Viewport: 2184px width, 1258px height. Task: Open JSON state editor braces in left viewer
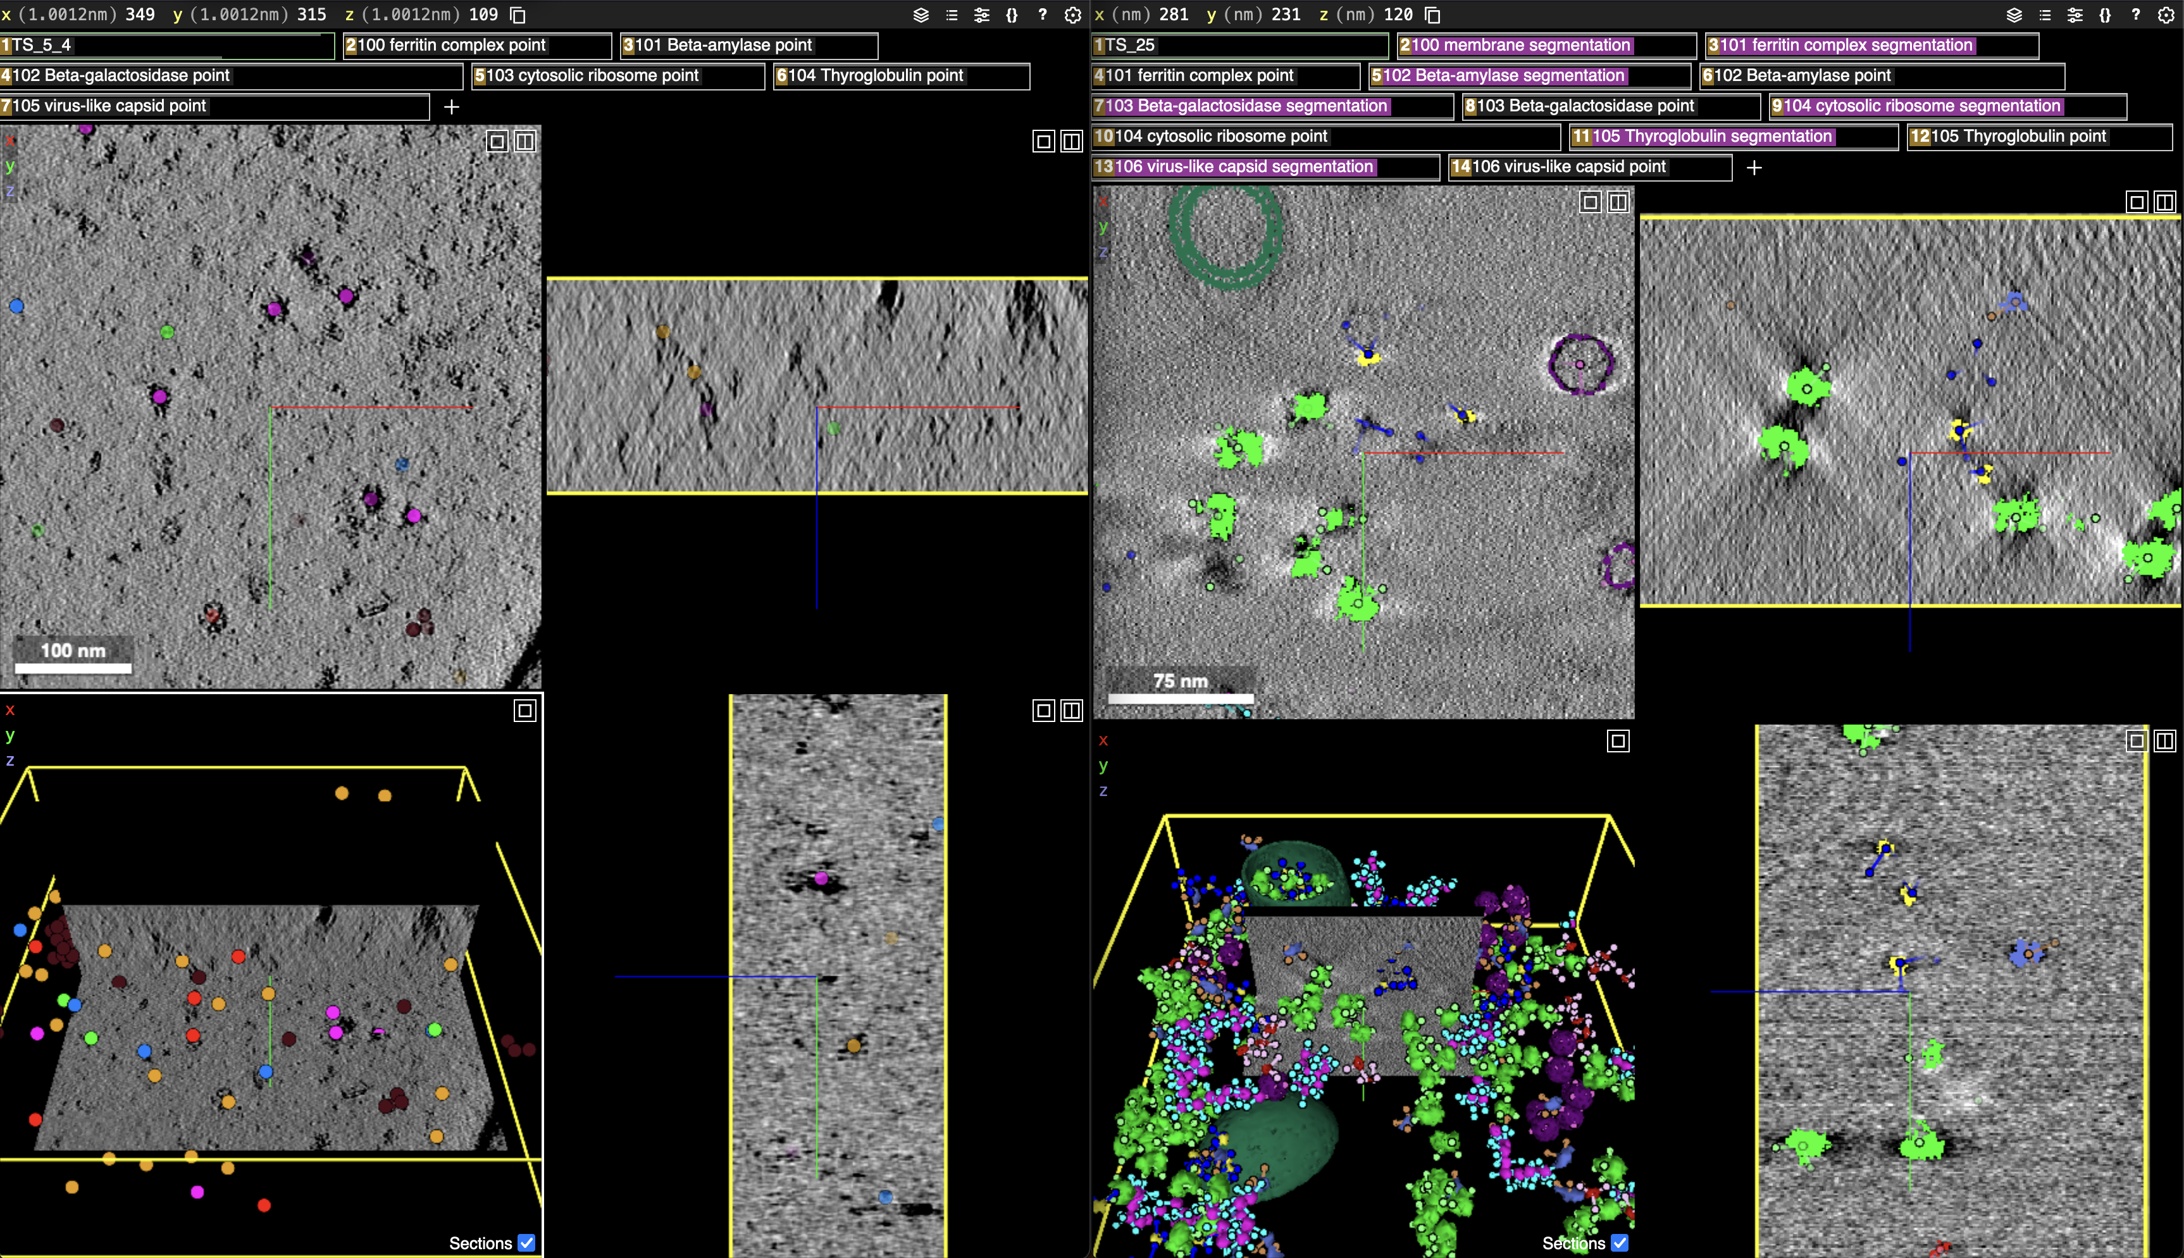pos(1012,15)
